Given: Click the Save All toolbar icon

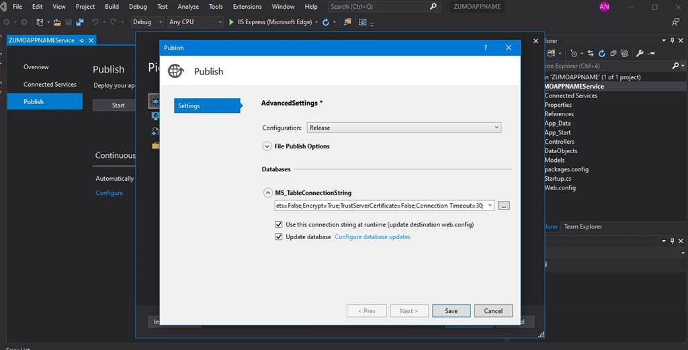Looking at the screenshot, I should point(80,22).
